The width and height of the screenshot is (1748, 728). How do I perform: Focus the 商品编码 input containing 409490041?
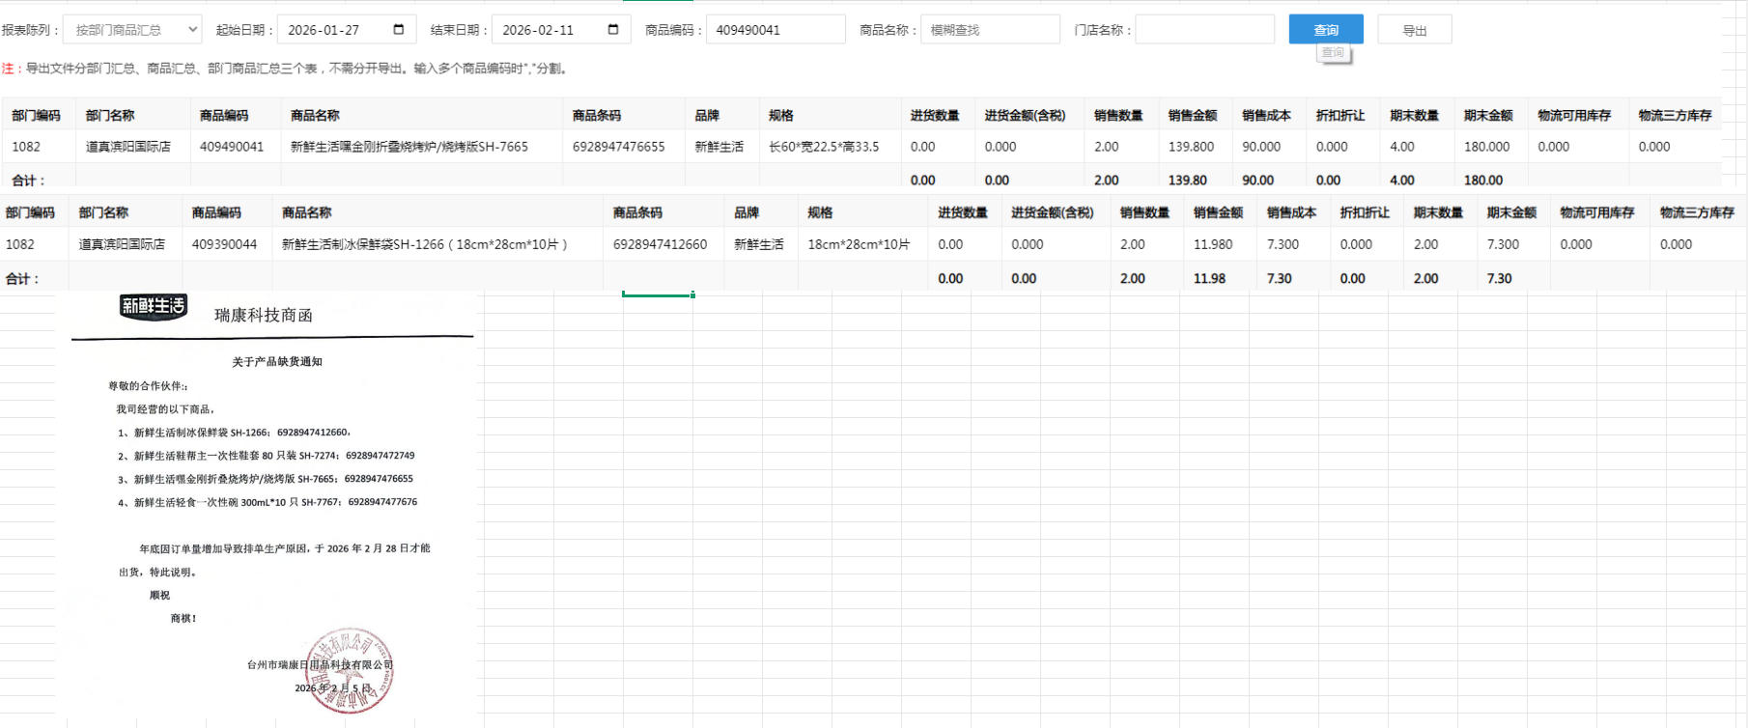coord(775,30)
